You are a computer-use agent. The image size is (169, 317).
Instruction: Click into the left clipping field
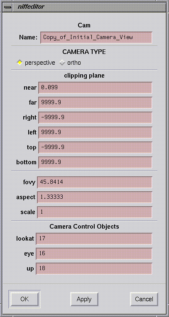(x=95, y=132)
